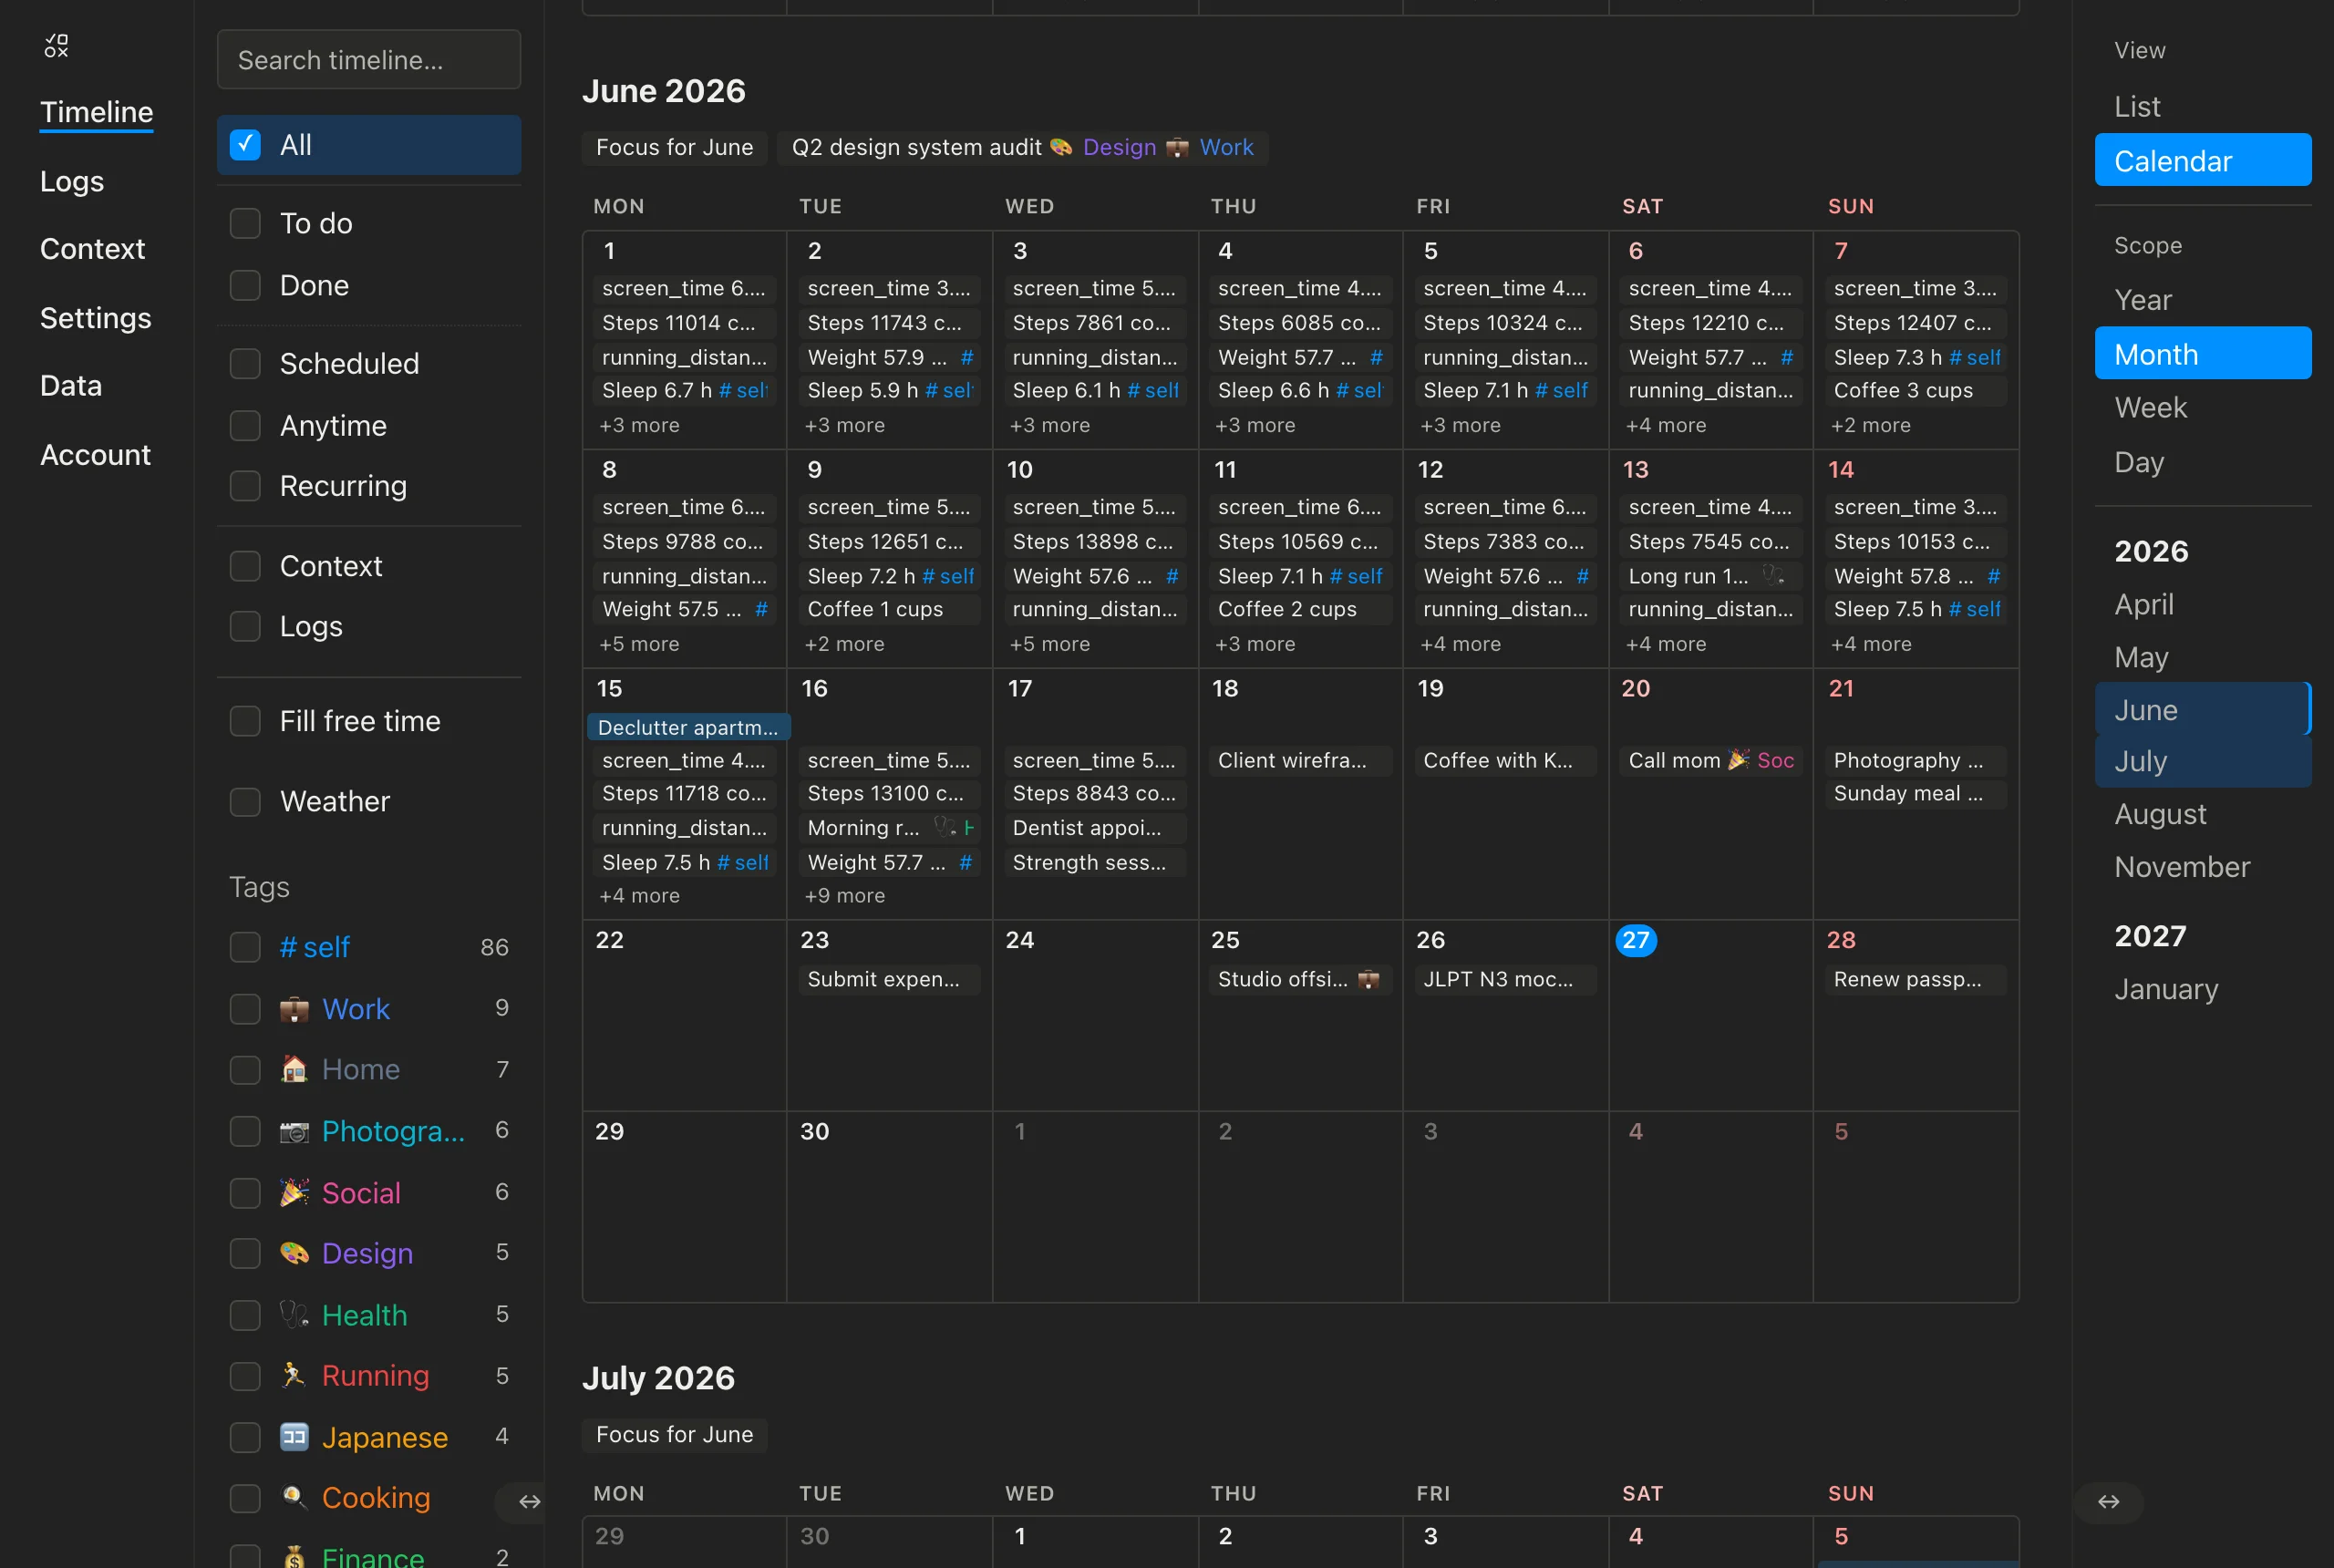Click briefcase icon on Studio offsite event
Viewport: 2334px width, 1568px height.
pos(1368,979)
